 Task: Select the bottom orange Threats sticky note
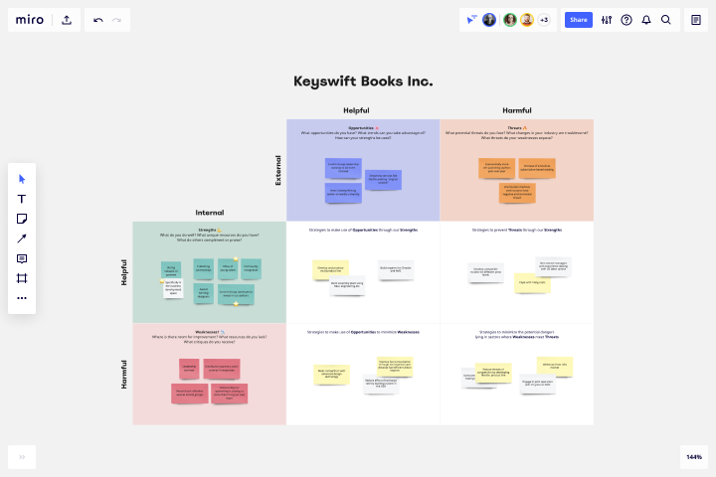coord(517,193)
